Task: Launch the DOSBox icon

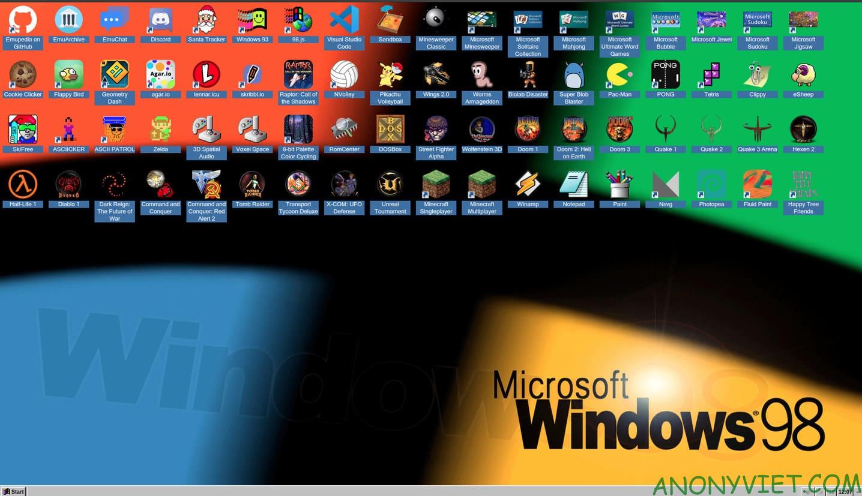Action: [390, 130]
